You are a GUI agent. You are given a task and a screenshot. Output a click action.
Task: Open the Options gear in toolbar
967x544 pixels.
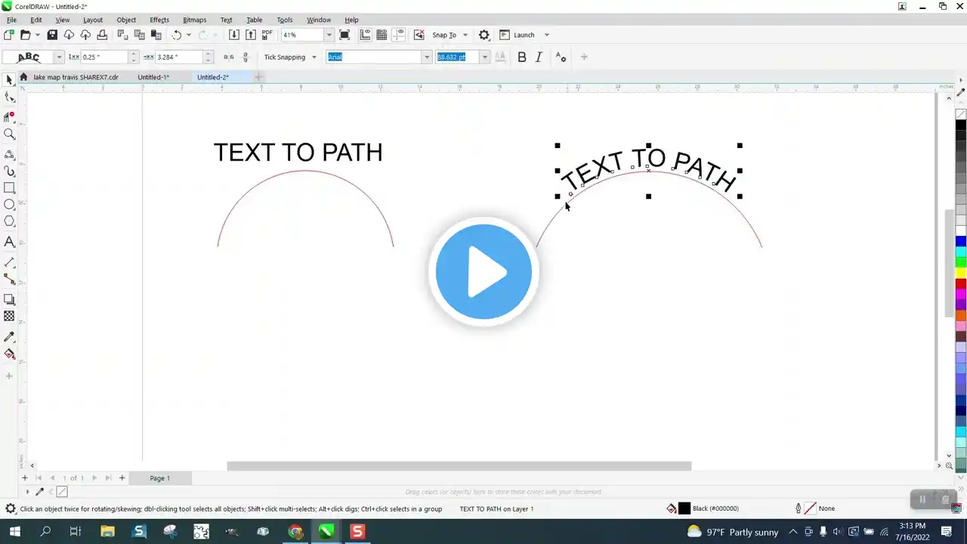[484, 35]
